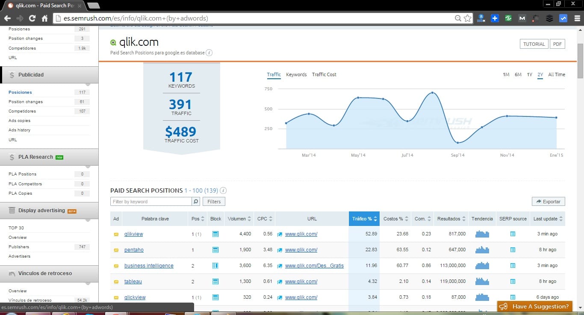
Task: Open Position changes under Publicidad
Action: pos(26,102)
